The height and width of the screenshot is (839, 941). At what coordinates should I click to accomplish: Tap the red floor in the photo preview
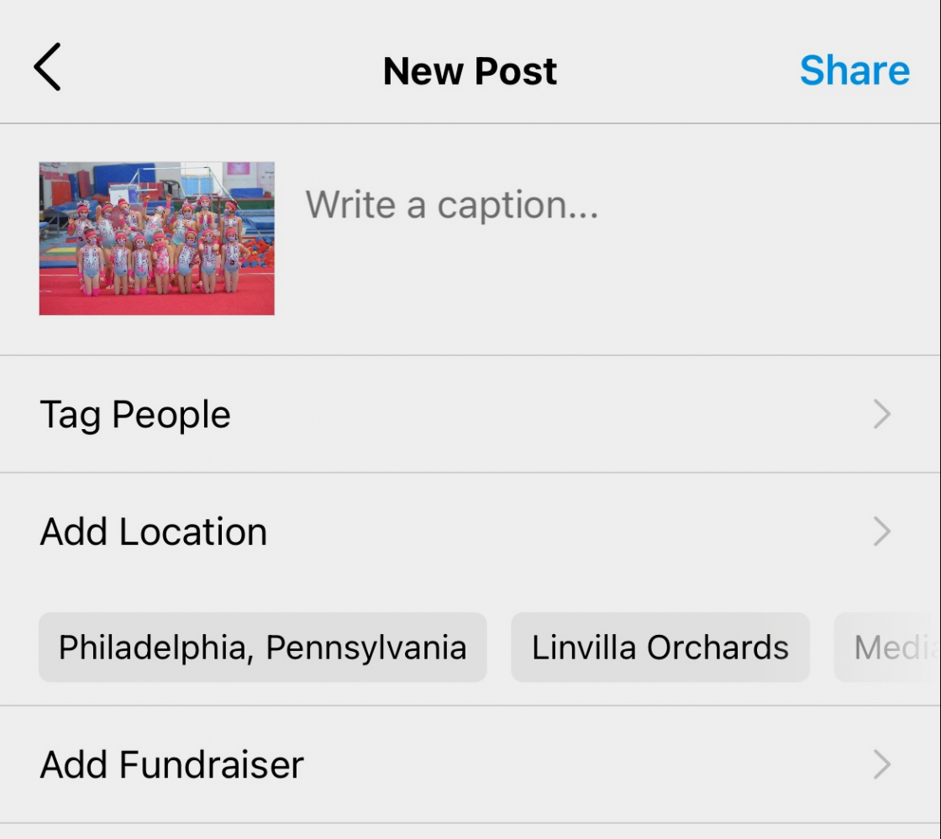pos(156,303)
